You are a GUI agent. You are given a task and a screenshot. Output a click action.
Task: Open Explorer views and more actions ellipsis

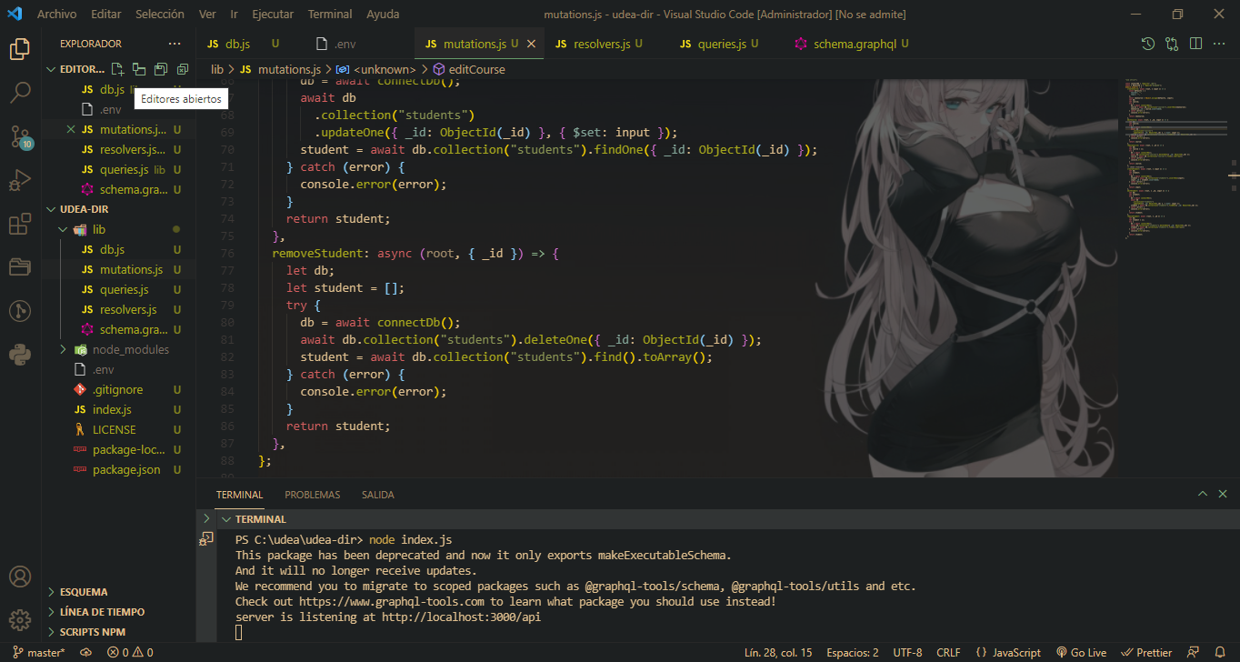tap(175, 44)
